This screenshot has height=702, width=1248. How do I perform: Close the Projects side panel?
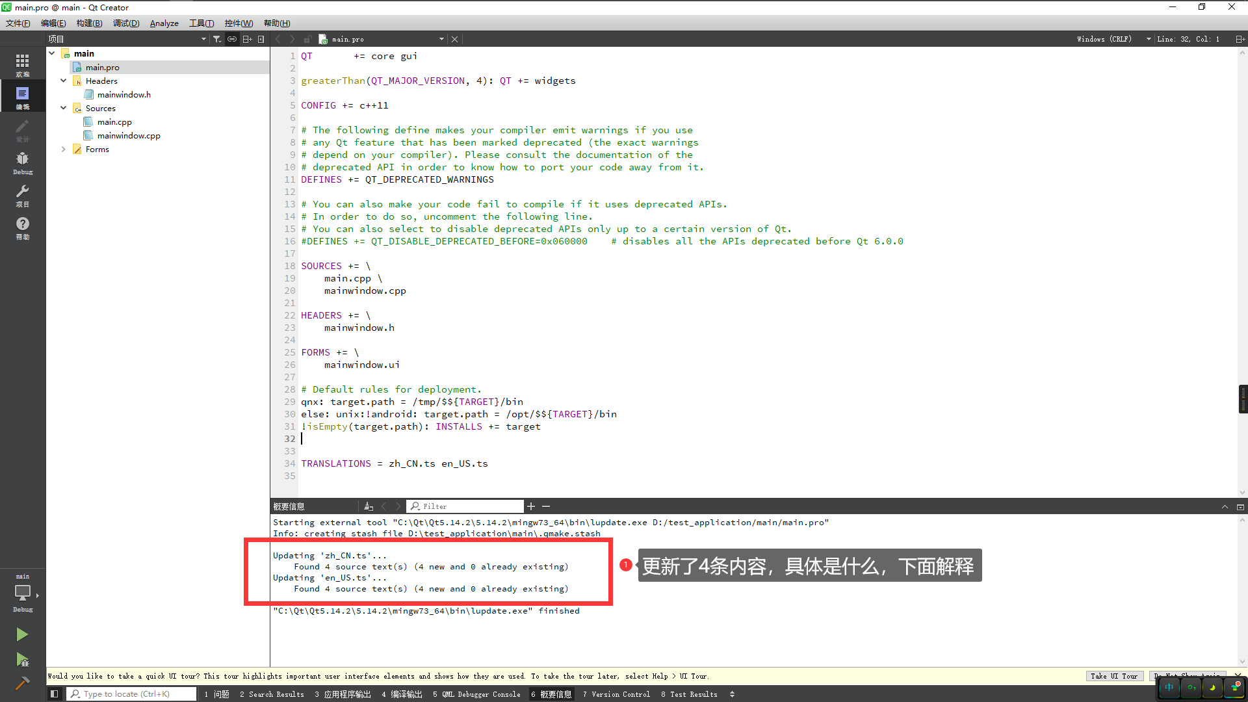tap(261, 39)
